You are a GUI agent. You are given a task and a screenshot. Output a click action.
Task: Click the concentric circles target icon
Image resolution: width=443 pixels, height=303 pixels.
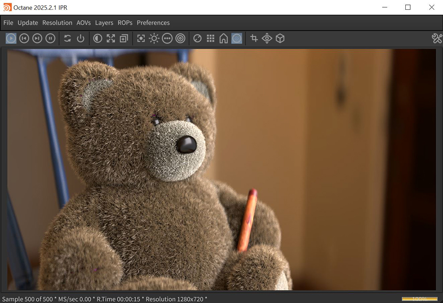tap(180, 39)
